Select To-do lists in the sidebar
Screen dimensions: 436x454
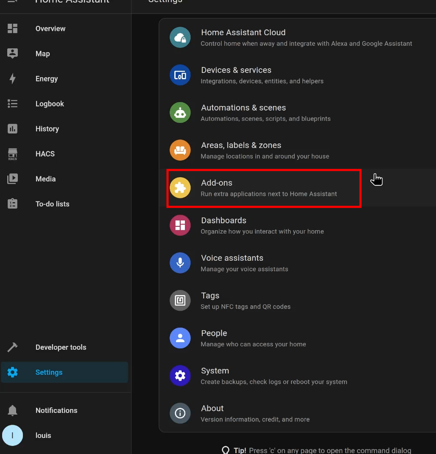tap(53, 204)
